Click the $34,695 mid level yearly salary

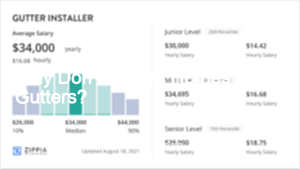point(177,94)
